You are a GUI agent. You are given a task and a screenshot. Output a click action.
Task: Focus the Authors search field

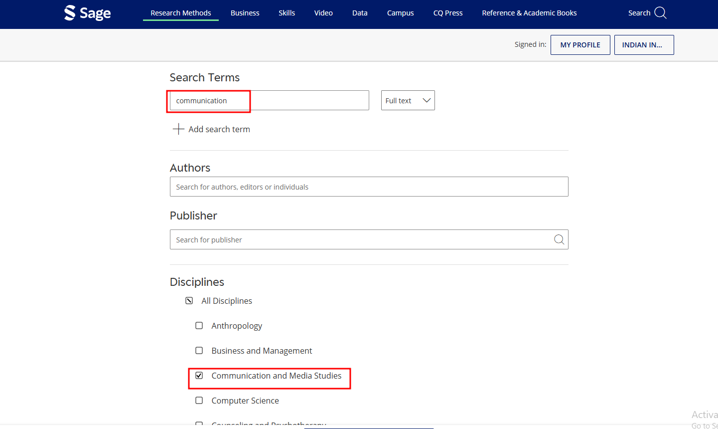pos(369,187)
